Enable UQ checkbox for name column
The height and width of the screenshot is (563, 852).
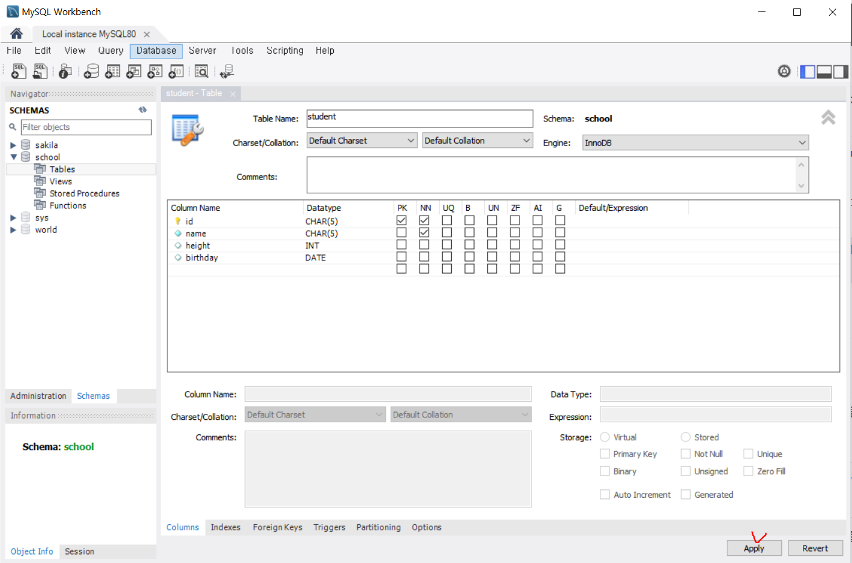pyautogui.click(x=447, y=233)
